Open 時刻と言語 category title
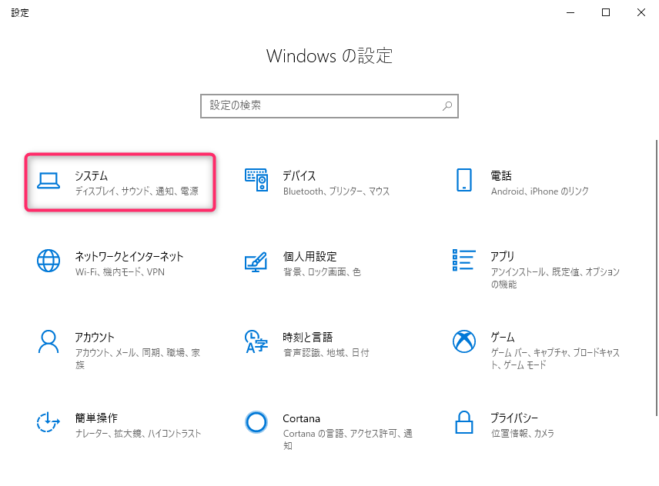 (x=308, y=338)
